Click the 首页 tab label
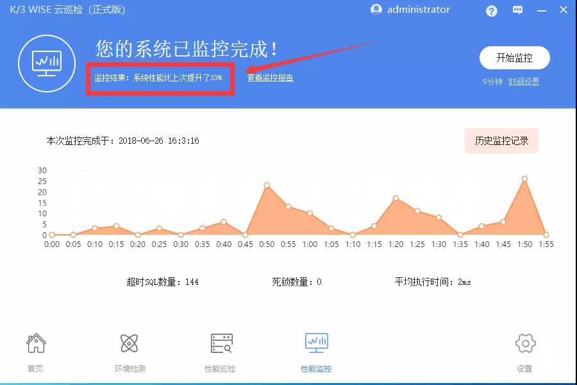 35,368
